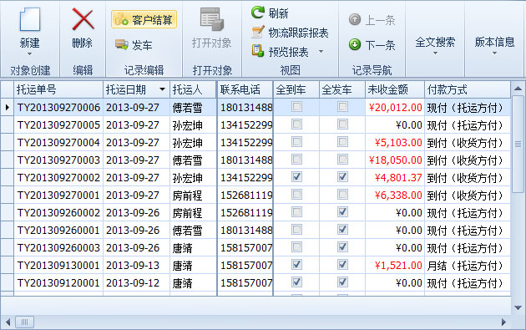Click the 物流跟踪报表 report icon
This screenshot has width=526, height=330.
[x=258, y=33]
